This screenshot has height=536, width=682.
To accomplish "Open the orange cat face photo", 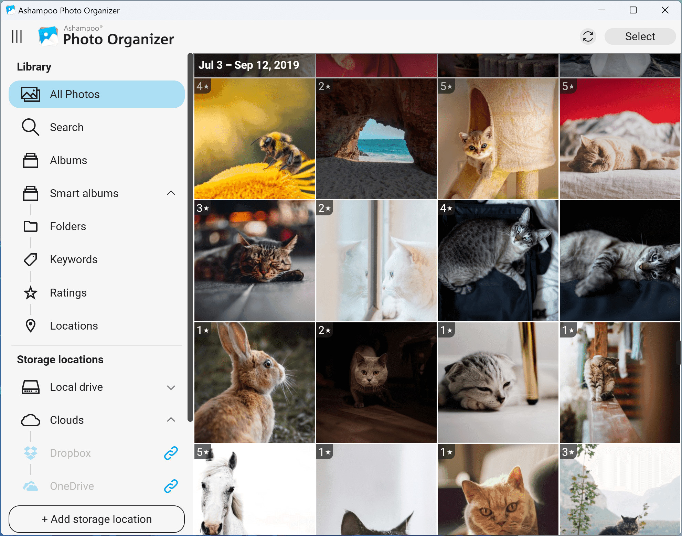I will point(498,490).
